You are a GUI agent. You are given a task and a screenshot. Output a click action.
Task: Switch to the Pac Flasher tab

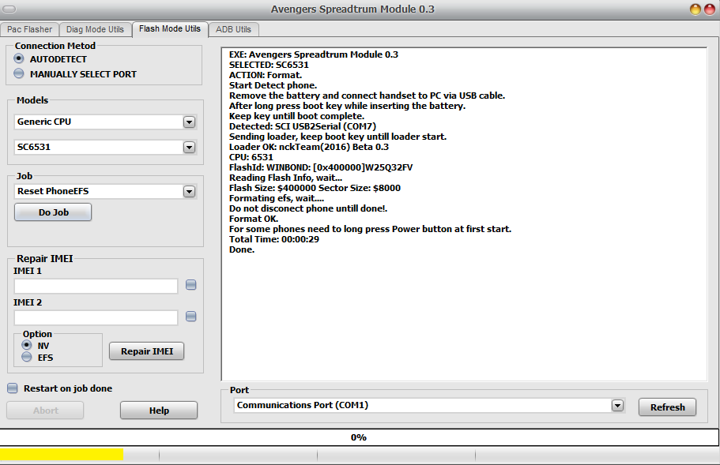[x=30, y=29]
